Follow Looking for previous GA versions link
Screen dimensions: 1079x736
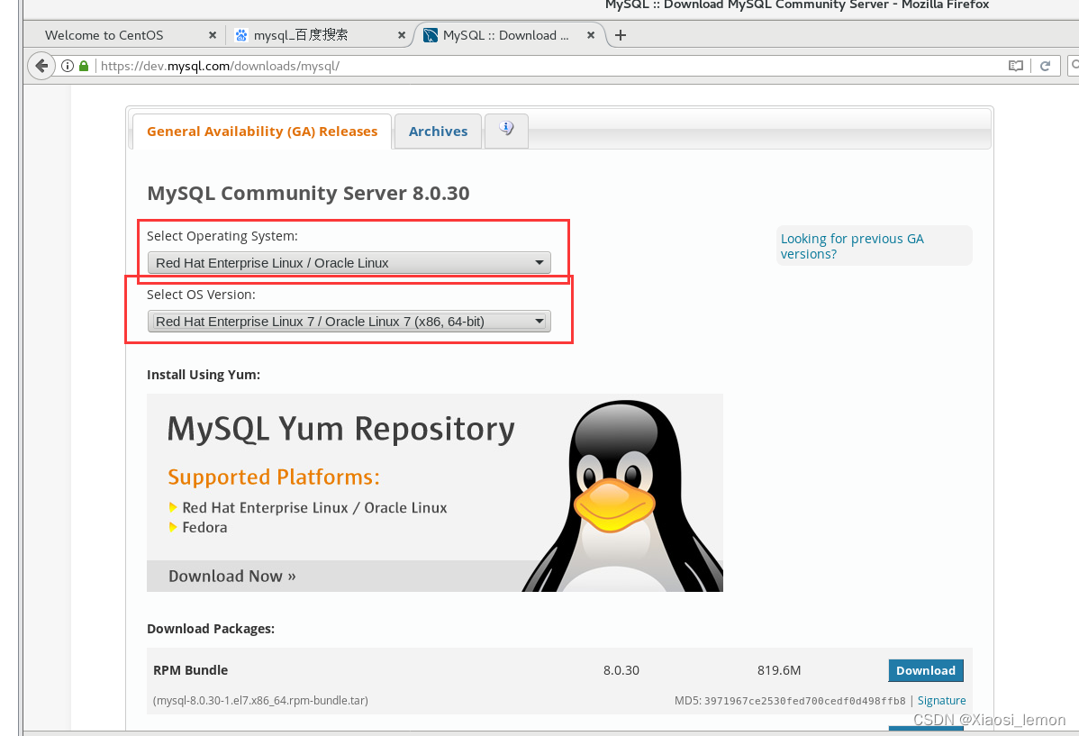click(x=852, y=246)
